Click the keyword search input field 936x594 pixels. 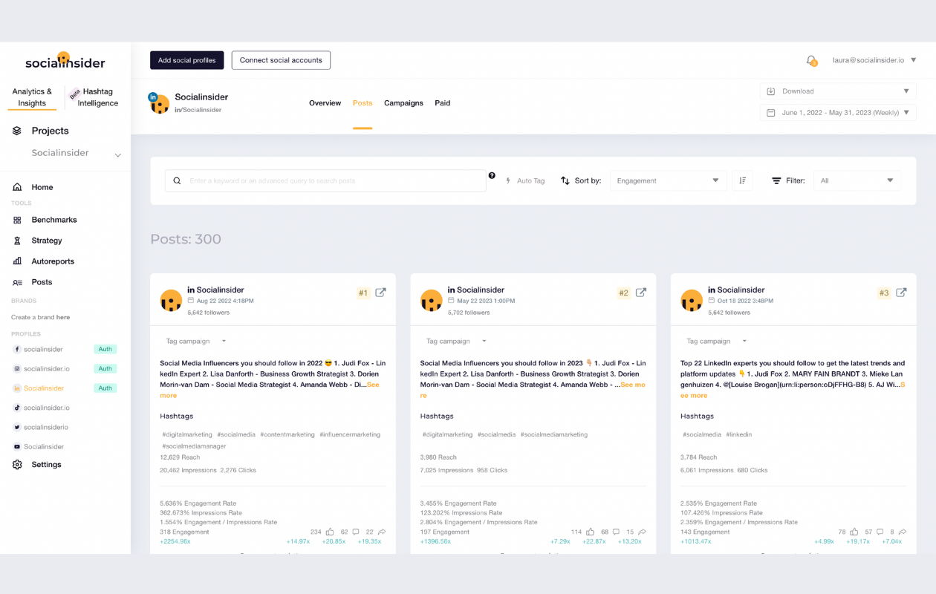pos(325,180)
